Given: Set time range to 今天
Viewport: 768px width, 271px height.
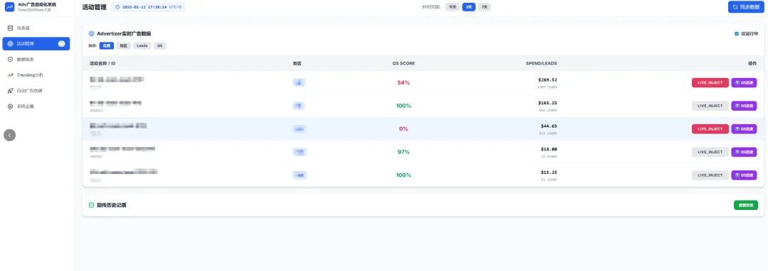Looking at the screenshot, I should [x=452, y=7].
